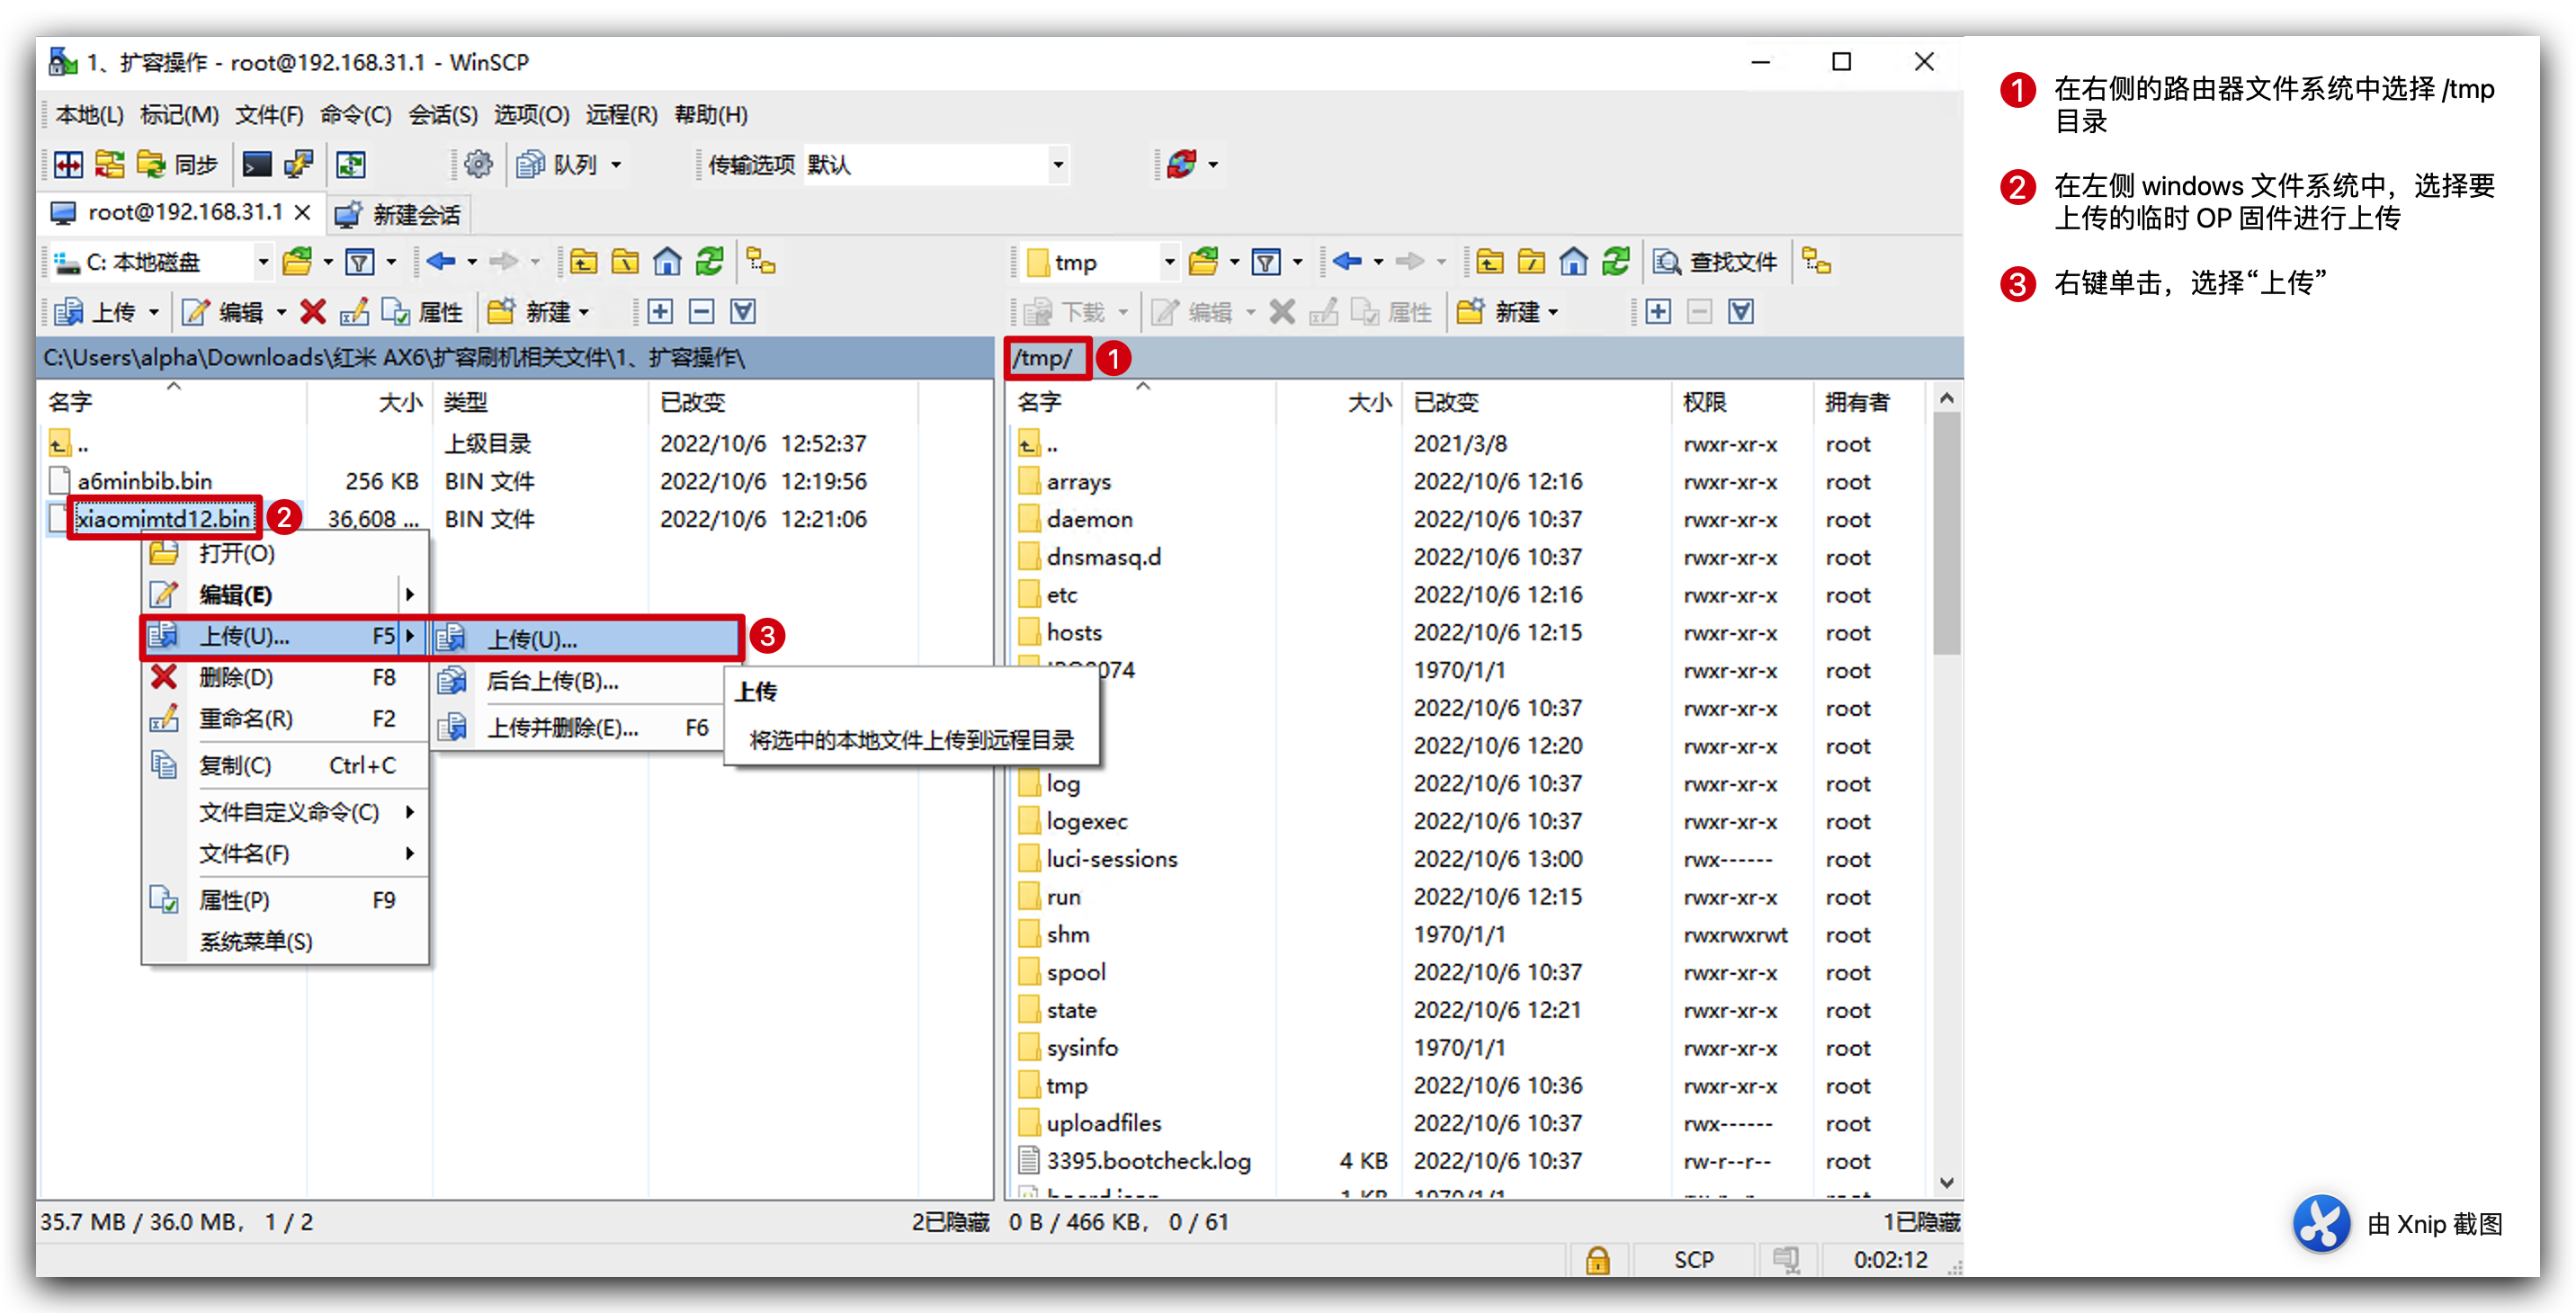
Task: Open session in PuTTY icon
Action: click(x=299, y=165)
